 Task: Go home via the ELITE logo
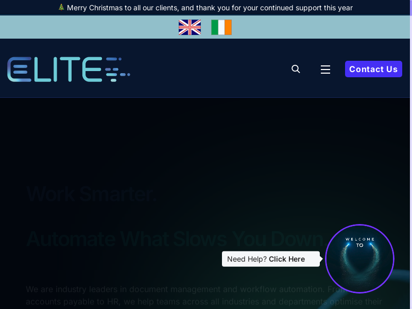pos(57,70)
